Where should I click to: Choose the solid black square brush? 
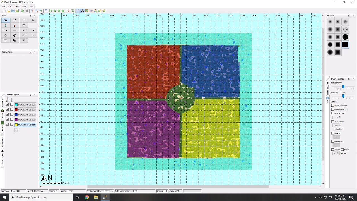[x=345, y=44]
